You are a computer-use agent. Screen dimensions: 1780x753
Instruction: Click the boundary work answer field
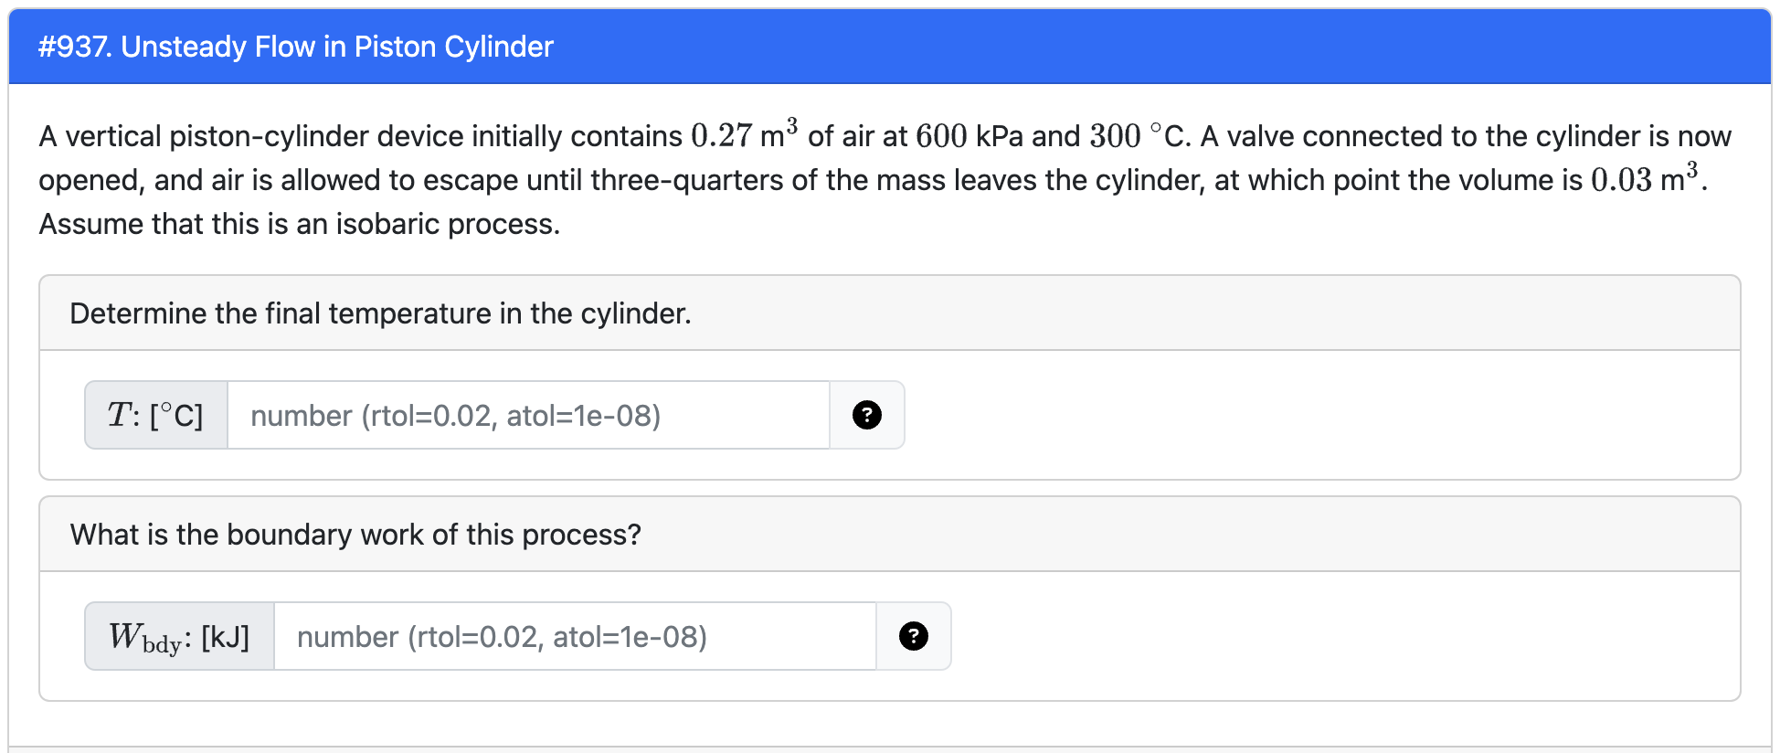pyautogui.click(x=576, y=634)
